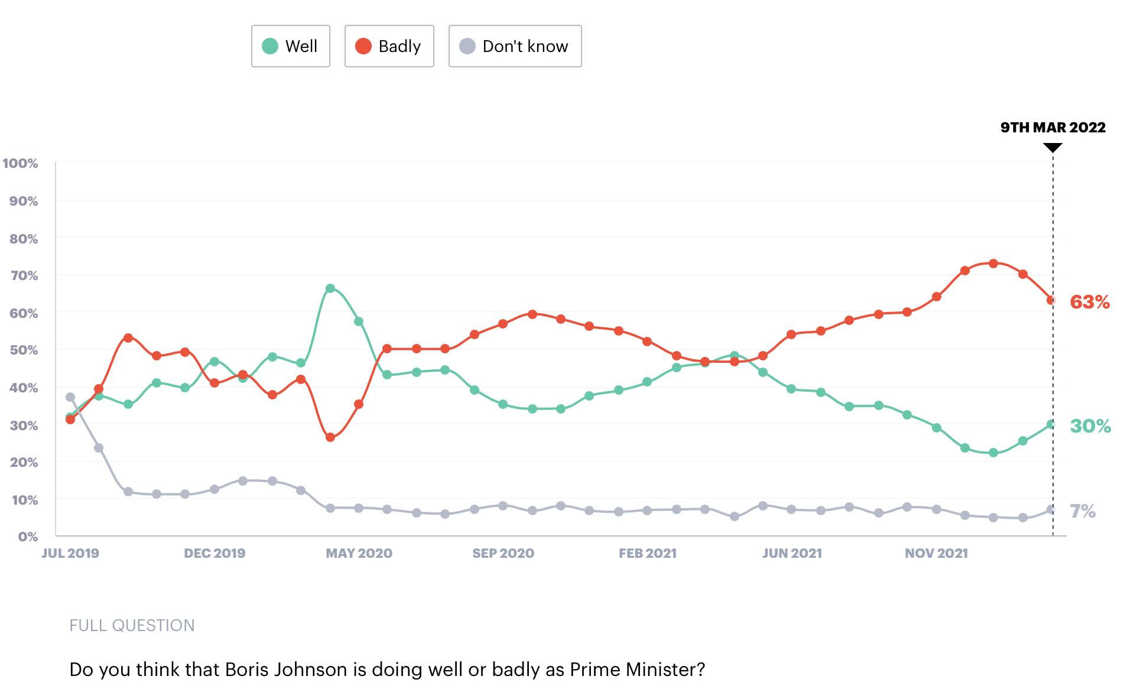The height and width of the screenshot is (689, 1124).
Task: Select the Well line's lowest data point
Action: [993, 453]
